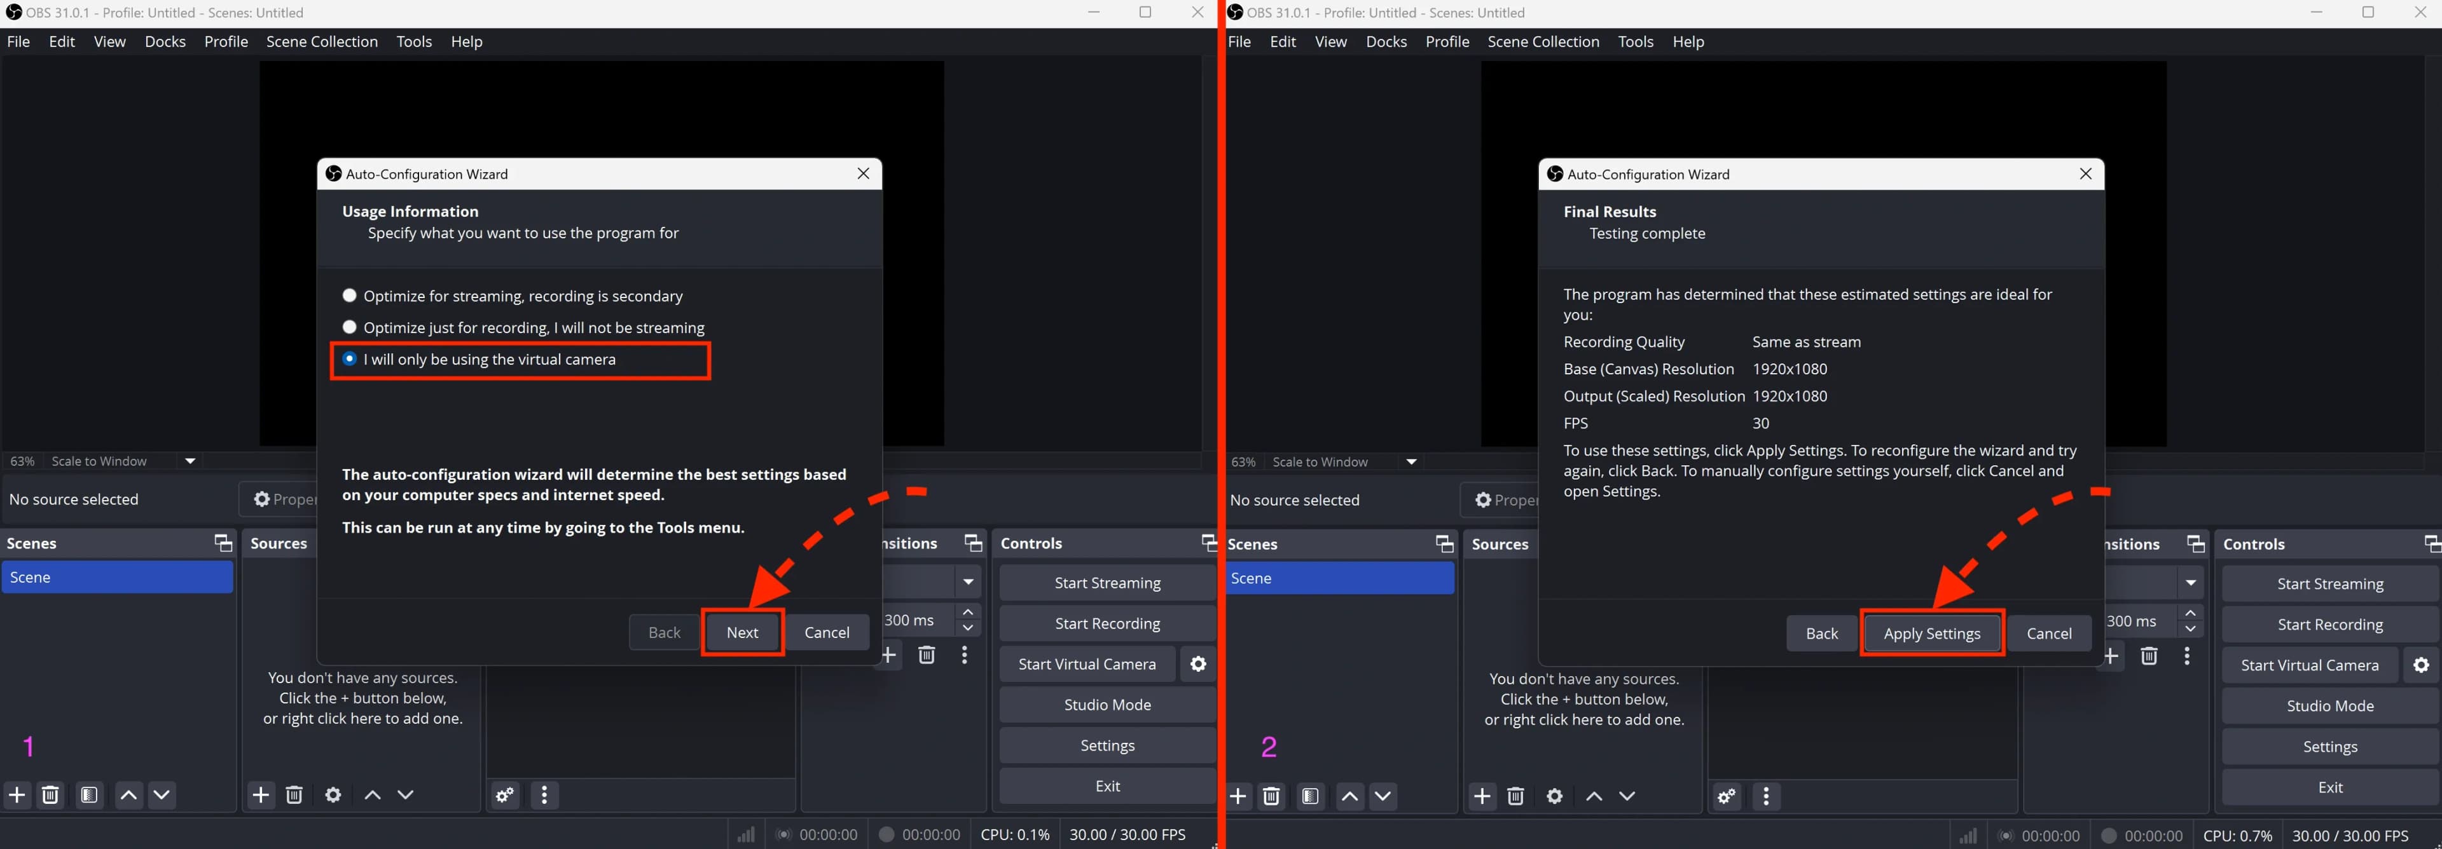
Task: Click virtual camera gear icon in left window
Action: point(1198,664)
